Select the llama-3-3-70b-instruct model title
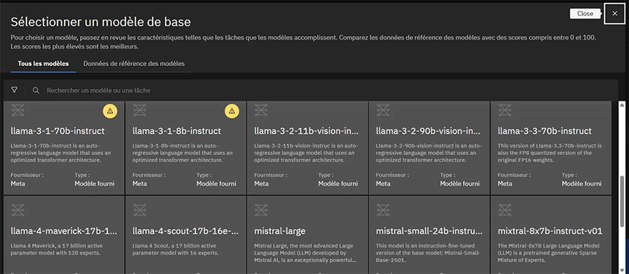This screenshot has height=274, width=629. [x=545, y=131]
